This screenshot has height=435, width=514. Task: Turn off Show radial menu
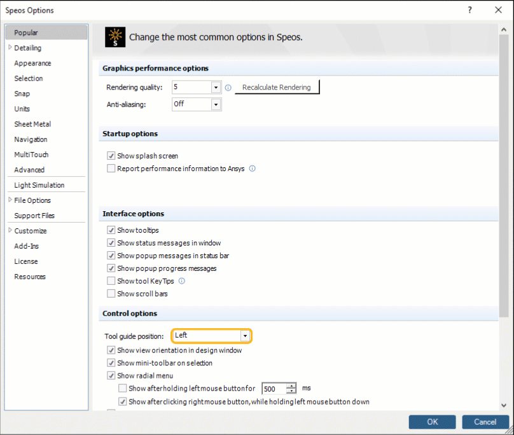[111, 375]
